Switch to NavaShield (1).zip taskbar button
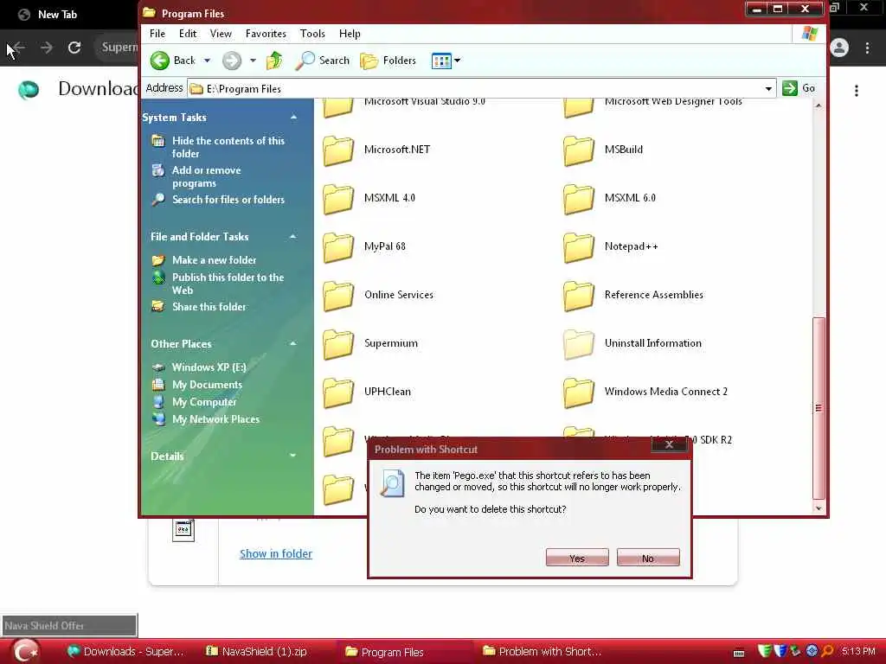 (257, 652)
